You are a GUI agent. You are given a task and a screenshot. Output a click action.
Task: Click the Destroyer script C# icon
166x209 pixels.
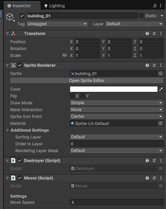coord(13,161)
